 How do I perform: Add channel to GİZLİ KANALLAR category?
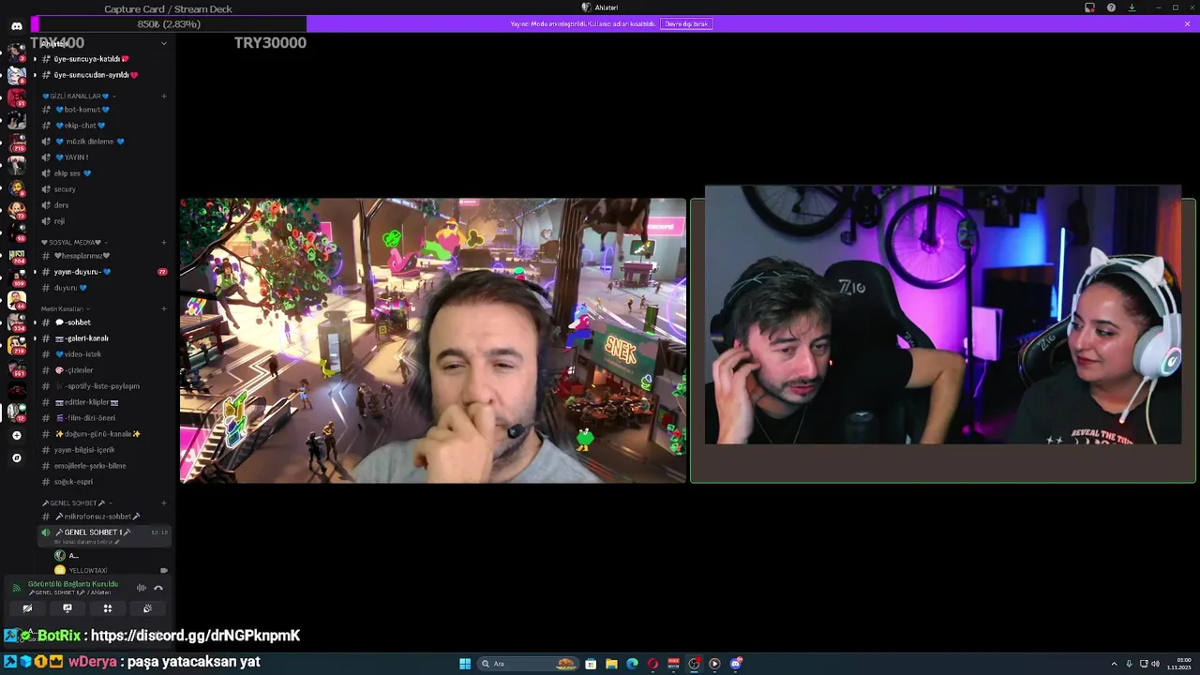[x=163, y=96]
